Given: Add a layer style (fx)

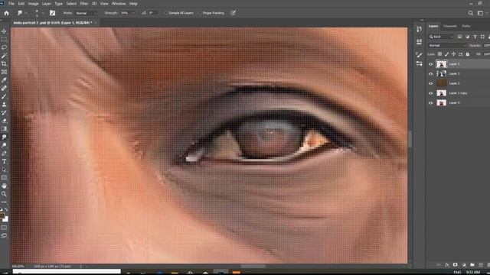Looking at the screenshot, I should click(447, 265).
